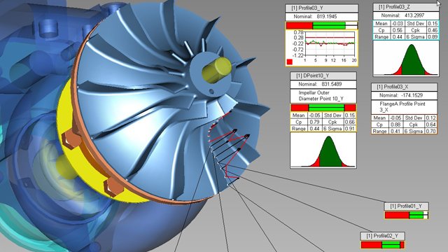Select the [1] DPoint10_Y title bar
Screen dimensions: 448x252
point(323,76)
